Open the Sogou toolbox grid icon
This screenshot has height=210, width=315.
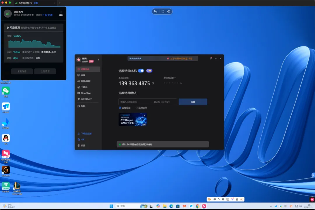point(237,199)
